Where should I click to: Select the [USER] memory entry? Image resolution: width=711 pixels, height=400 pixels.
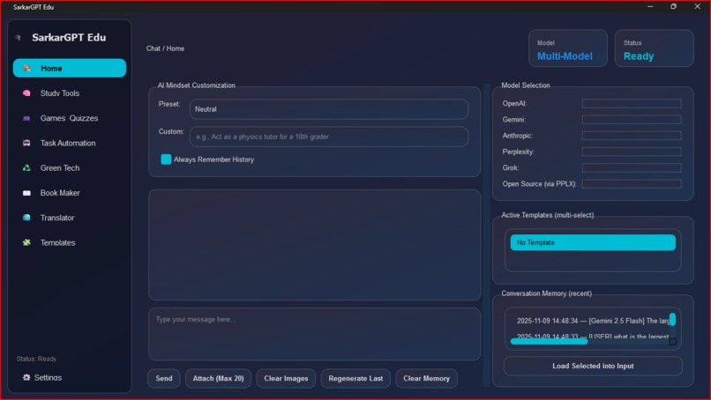[589, 337]
